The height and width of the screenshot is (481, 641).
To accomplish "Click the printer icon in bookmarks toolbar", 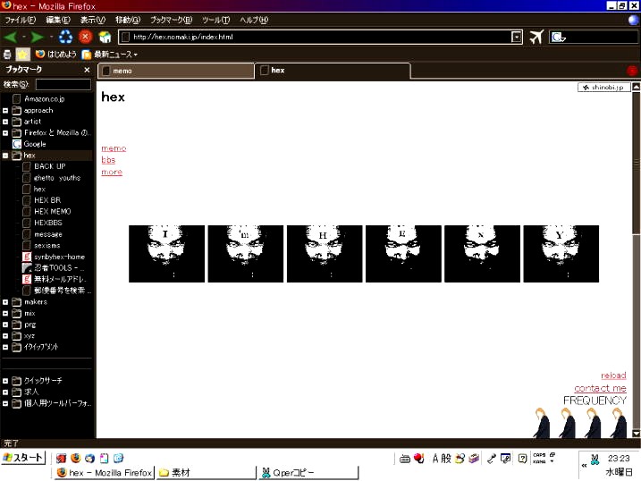I will 7,54.
